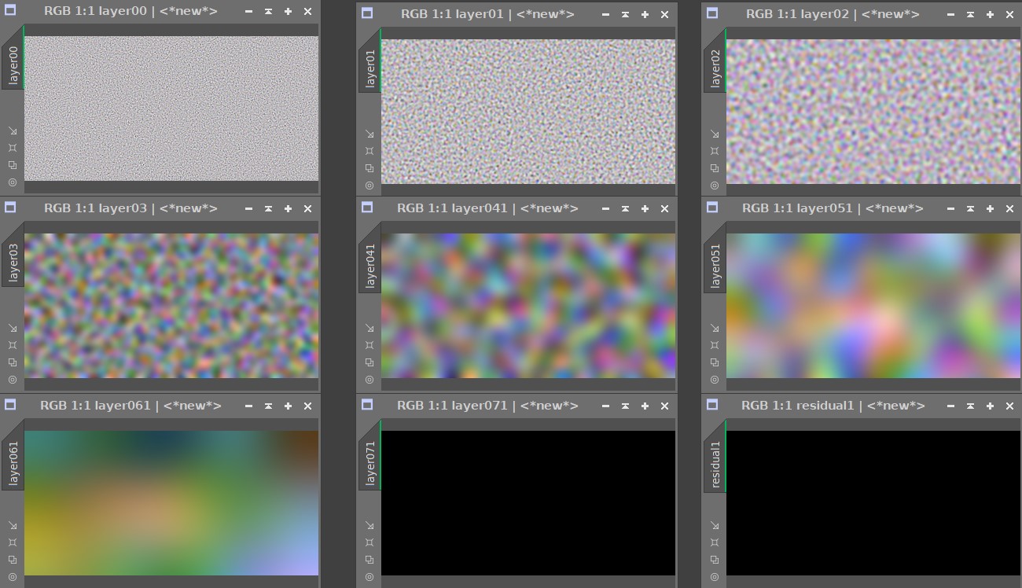Click the circular target icon in the layer071 window

pos(369,576)
